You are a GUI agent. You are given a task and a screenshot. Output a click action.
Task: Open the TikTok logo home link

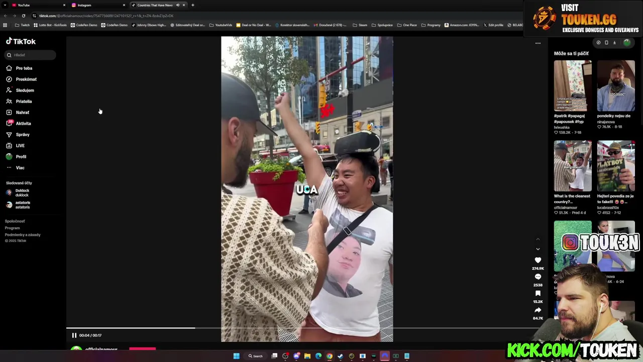pyautogui.click(x=21, y=41)
